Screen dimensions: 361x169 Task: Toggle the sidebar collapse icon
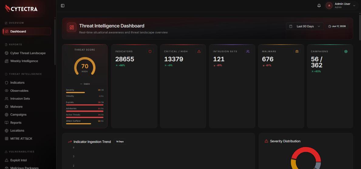pos(63,5)
